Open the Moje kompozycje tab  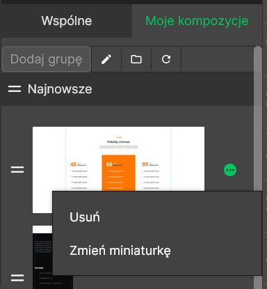point(197,21)
